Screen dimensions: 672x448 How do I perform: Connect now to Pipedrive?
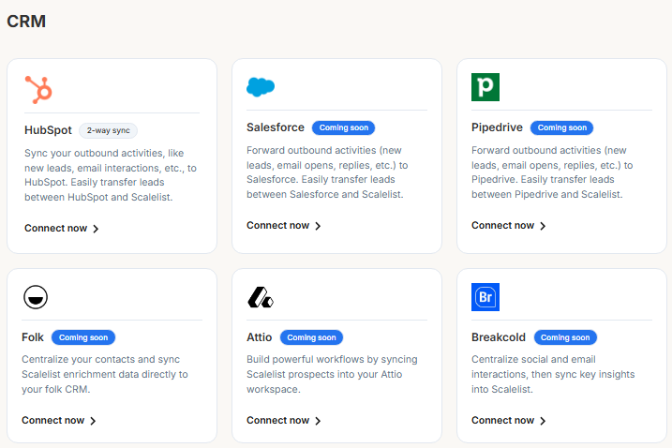click(x=508, y=226)
